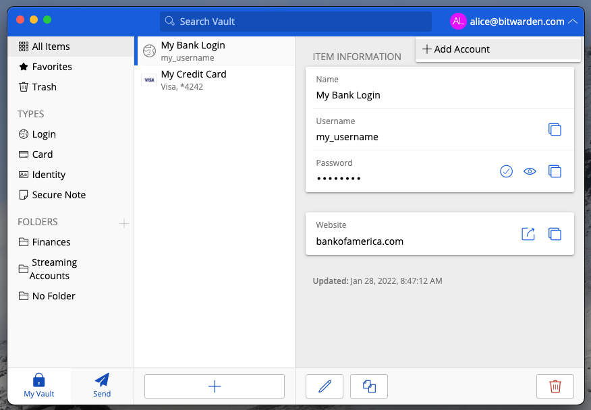Screen dimensions: 591x410
Task: Click the globe icon of My Bank Login
Action: pos(149,51)
